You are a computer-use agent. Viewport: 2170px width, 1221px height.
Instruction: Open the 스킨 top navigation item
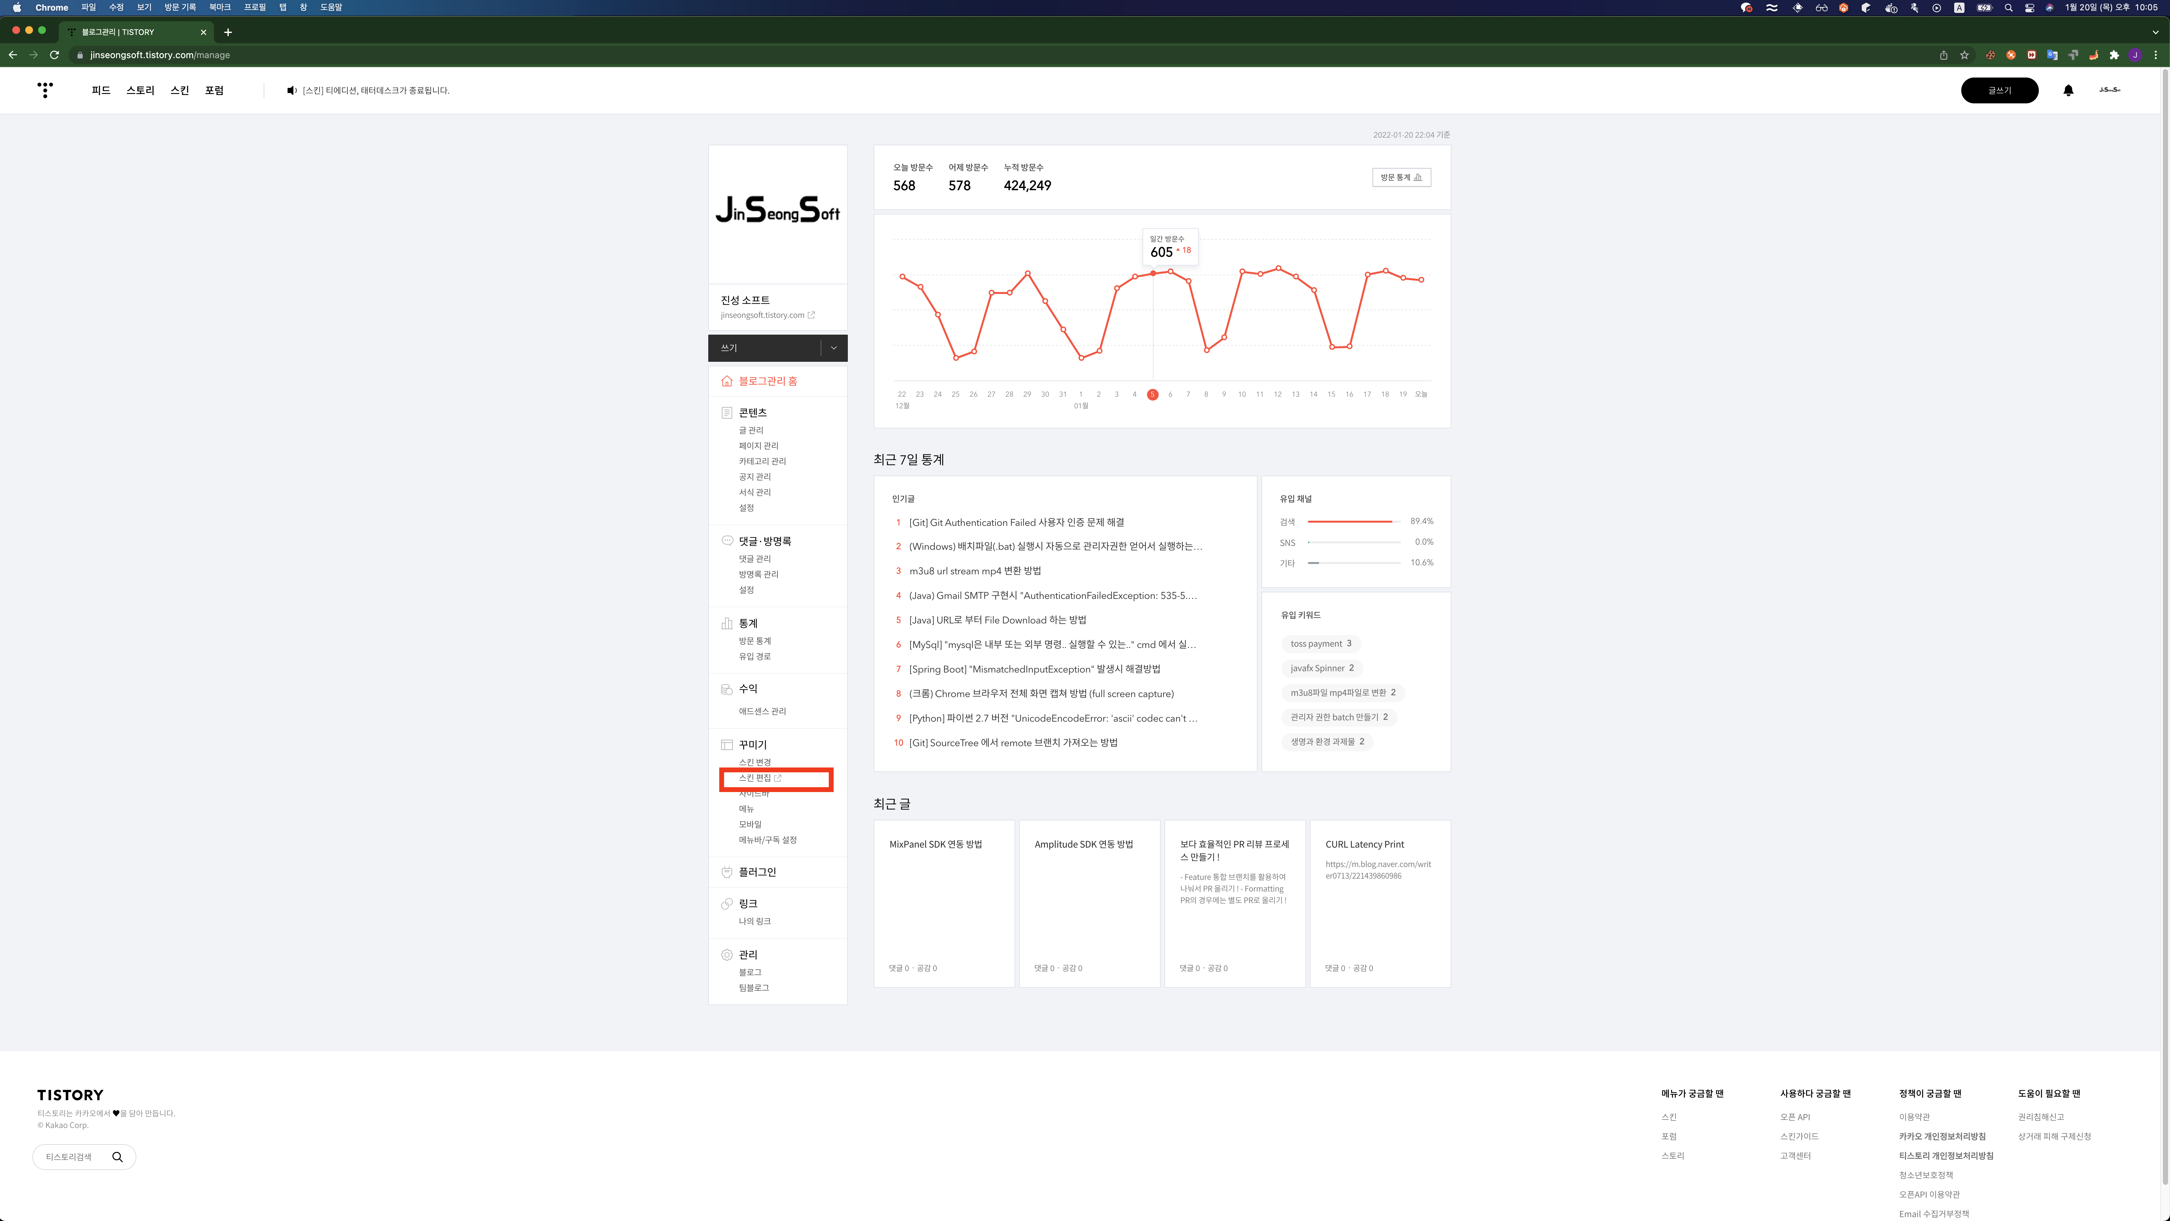tap(179, 90)
